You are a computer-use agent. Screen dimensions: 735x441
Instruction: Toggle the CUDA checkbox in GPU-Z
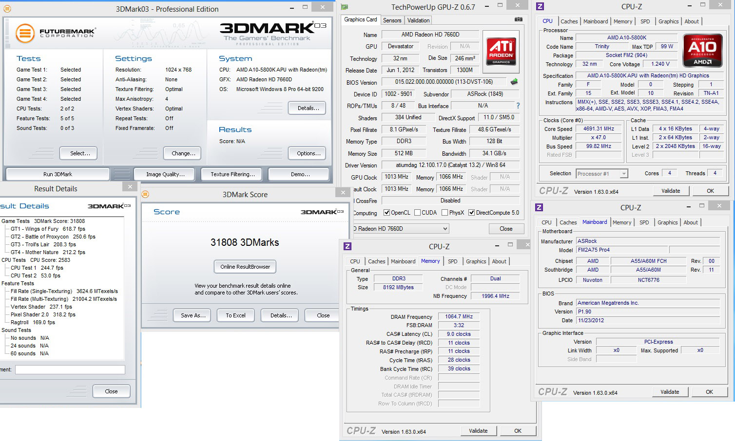point(417,213)
